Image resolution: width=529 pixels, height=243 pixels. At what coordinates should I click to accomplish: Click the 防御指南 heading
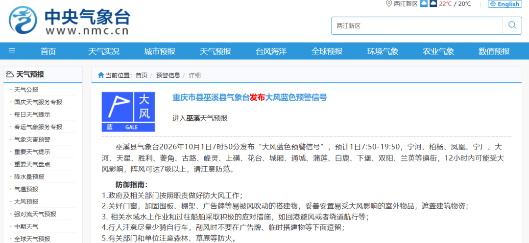pos(132,185)
